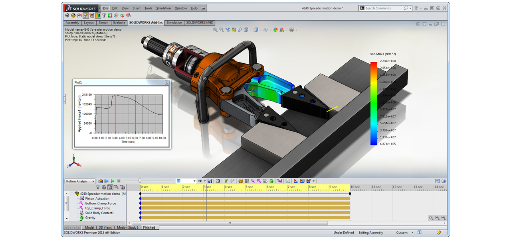This screenshot has width=511, height=239.
Task: Toggle Stop playback square button
Action: pos(119,181)
